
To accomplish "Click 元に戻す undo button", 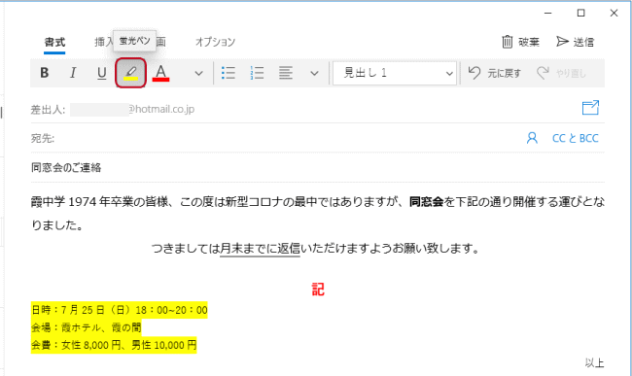I will (495, 73).
